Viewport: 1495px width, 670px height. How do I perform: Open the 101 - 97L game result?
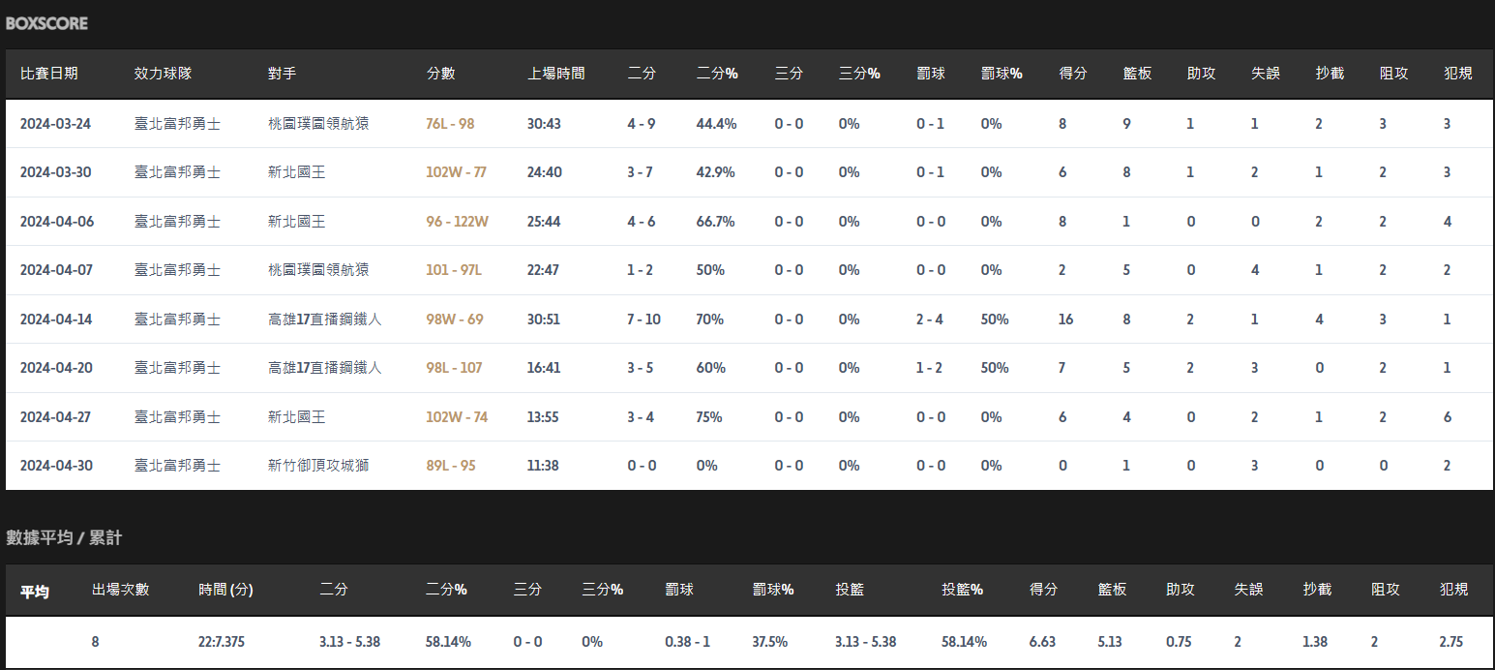[x=453, y=270]
